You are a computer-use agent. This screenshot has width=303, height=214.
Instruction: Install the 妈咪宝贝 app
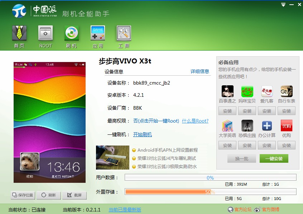247,111
